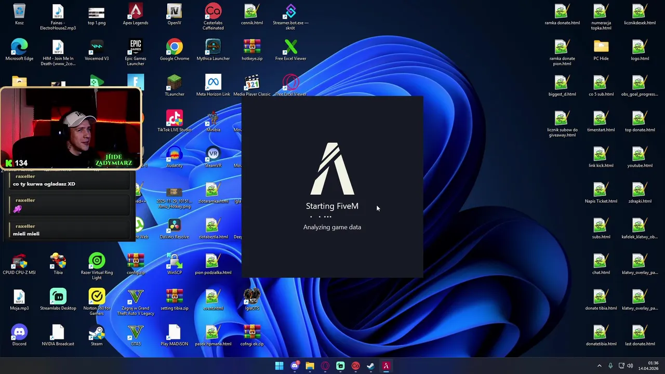Launch SteamVR from the desktop

pos(213,157)
